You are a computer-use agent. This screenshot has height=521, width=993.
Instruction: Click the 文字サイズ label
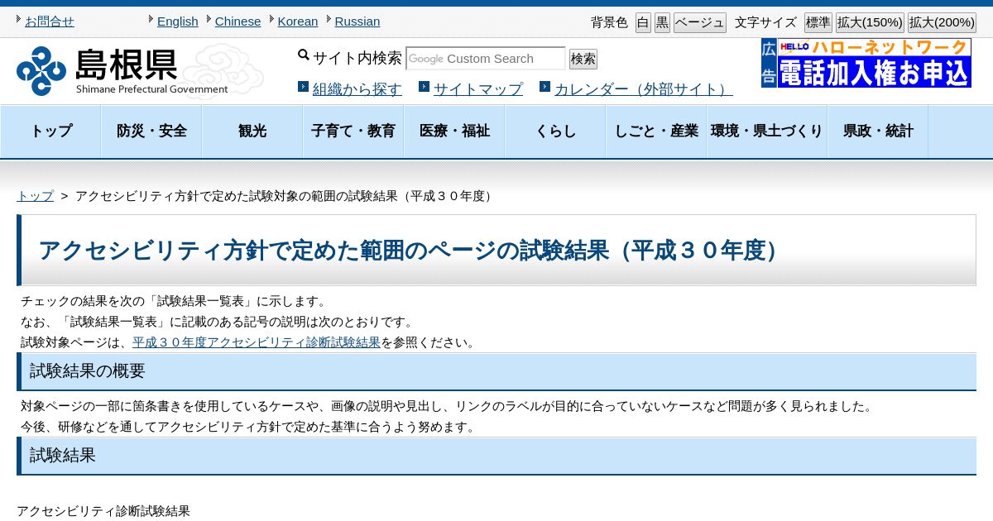click(765, 22)
